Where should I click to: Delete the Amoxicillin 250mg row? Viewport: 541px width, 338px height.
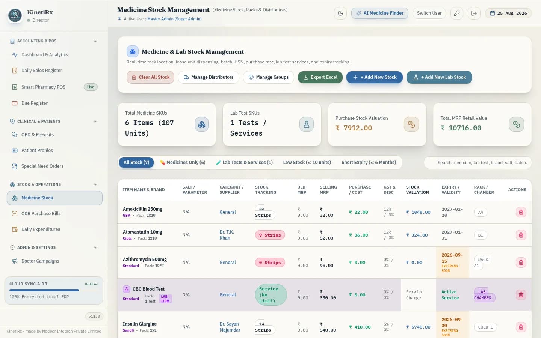(521, 212)
